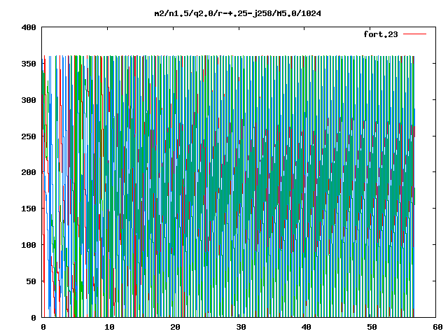The height and width of the screenshot is (336, 448).
Task: Click the x-axis label 50
Action: point(372,327)
